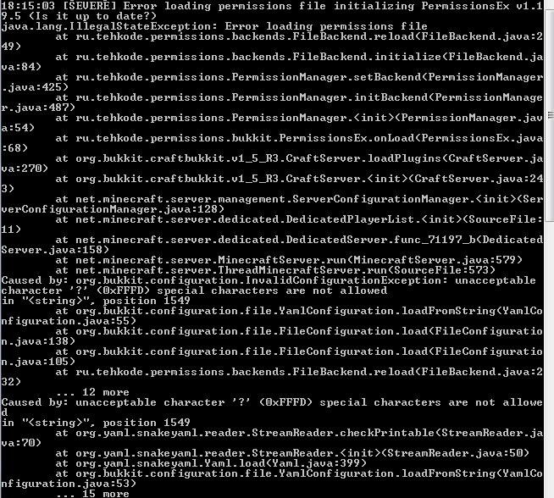Click the FileBackend.initialize stack trace line
This screenshot has height=498, width=554.
(x=272, y=62)
